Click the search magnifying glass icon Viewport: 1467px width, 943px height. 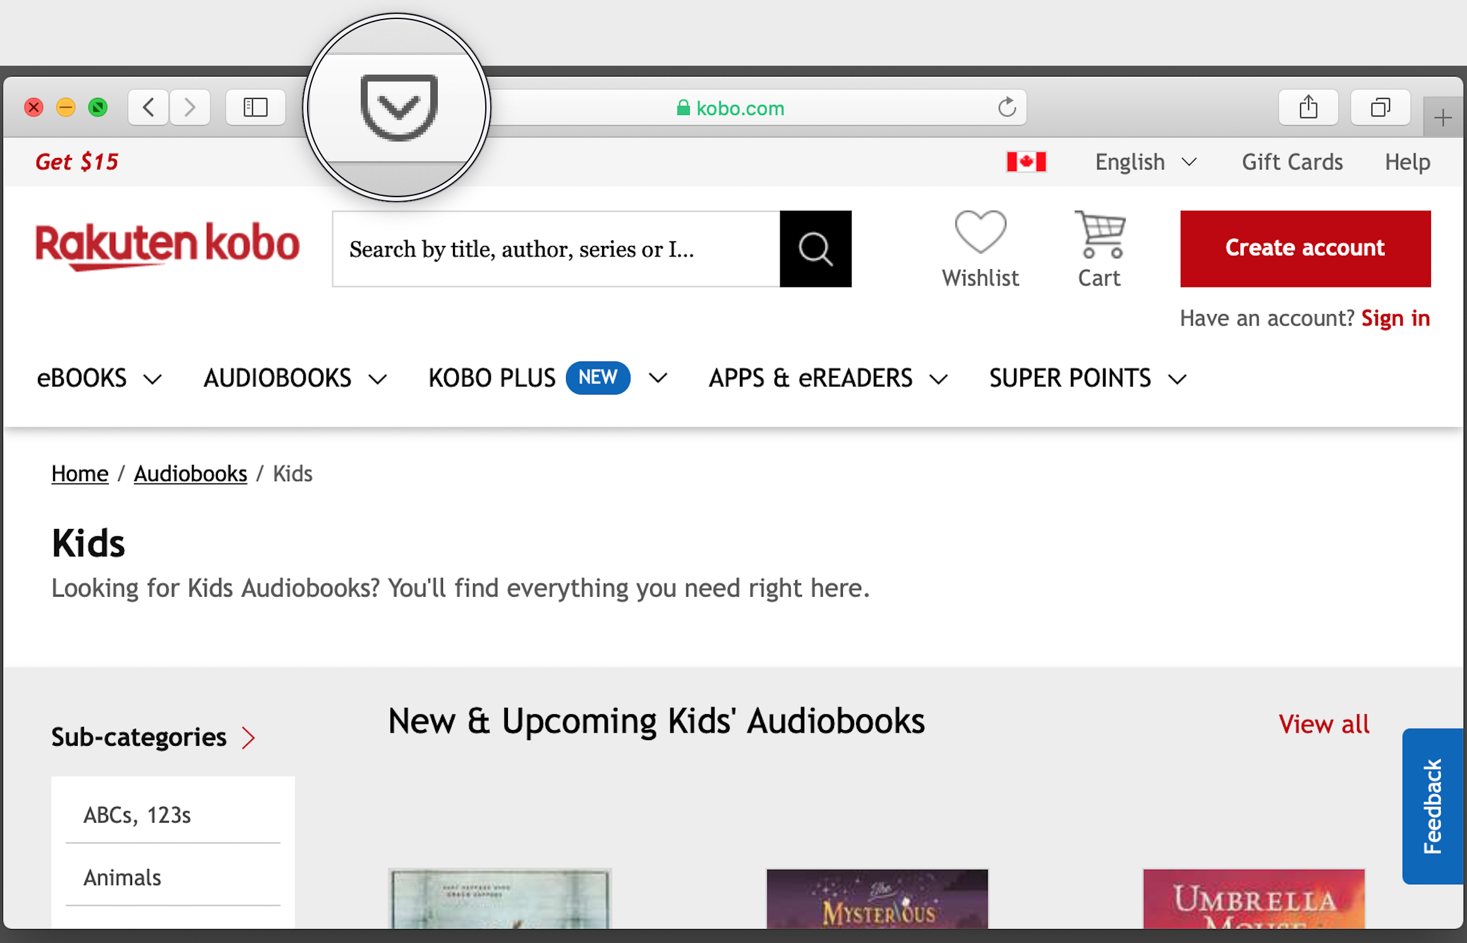point(815,248)
